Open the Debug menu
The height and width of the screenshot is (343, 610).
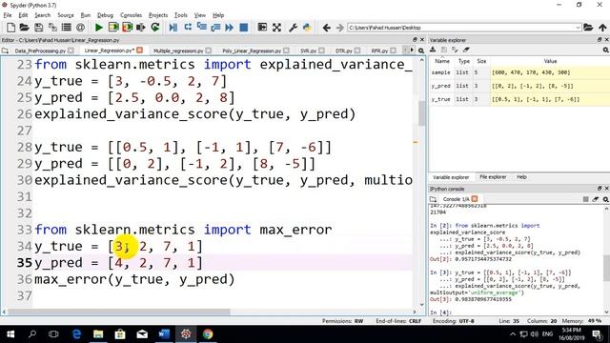pos(105,15)
